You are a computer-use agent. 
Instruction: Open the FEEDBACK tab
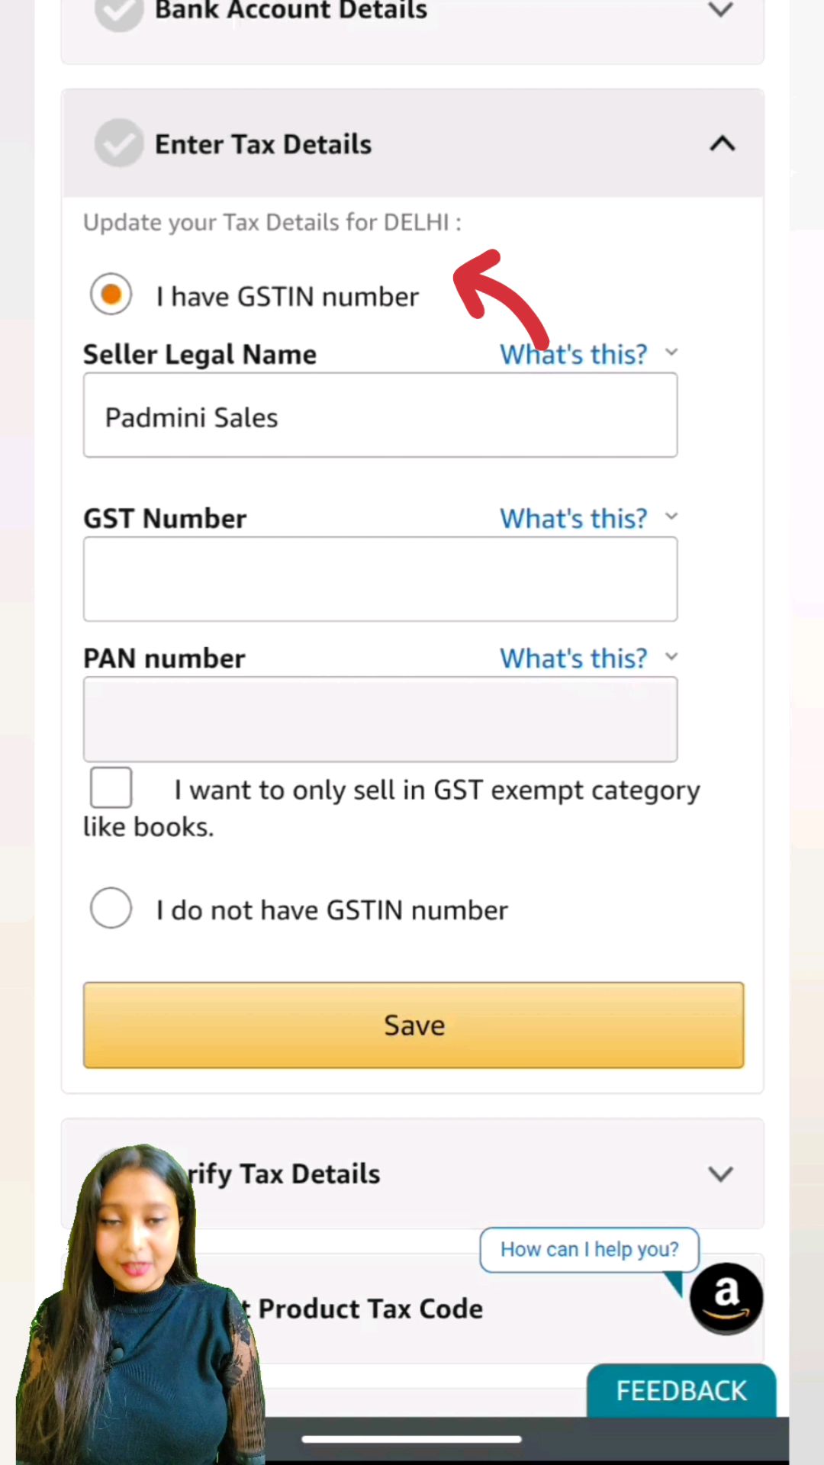pos(681,1390)
